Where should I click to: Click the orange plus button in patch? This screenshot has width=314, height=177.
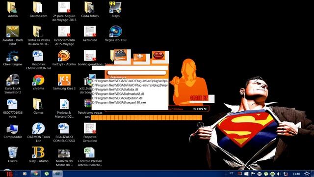pos(140,57)
